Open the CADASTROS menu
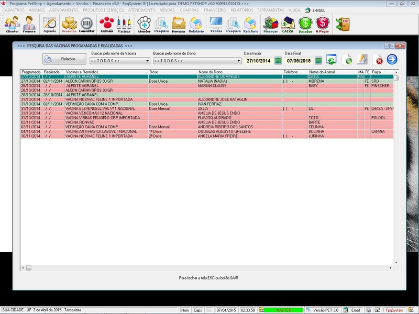The height and width of the screenshot is (314, 419). click(x=14, y=10)
